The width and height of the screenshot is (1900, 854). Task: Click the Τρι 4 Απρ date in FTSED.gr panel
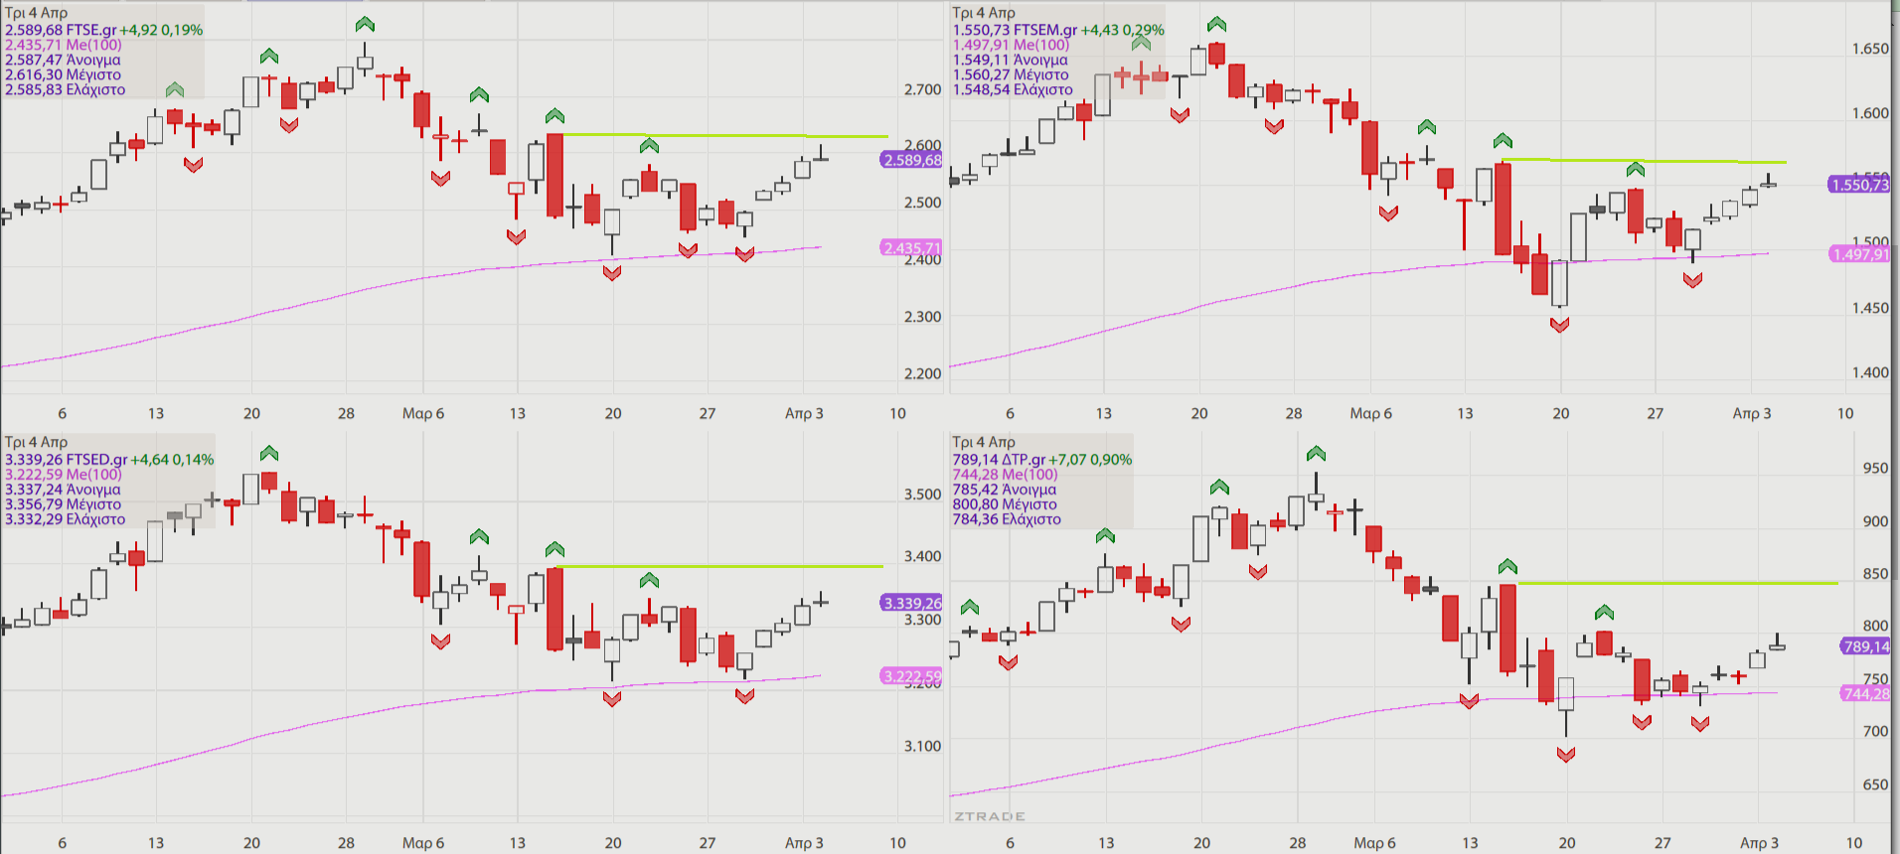pos(37,442)
